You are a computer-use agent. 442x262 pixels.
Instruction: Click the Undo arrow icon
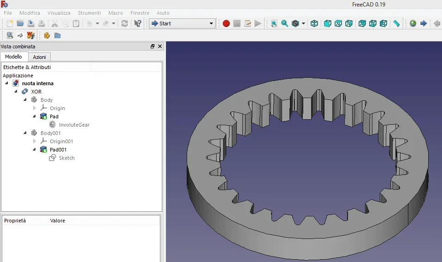click(x=89, y=23)
